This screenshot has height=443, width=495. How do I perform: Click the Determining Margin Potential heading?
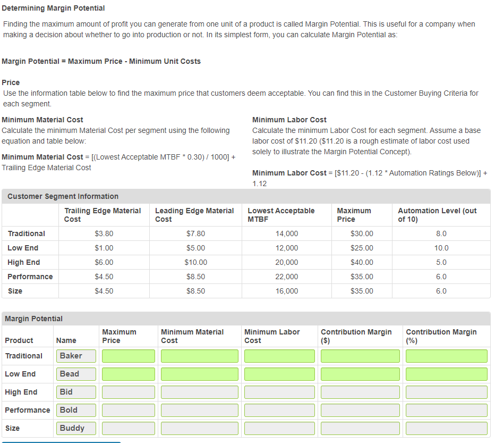[53, 8]
